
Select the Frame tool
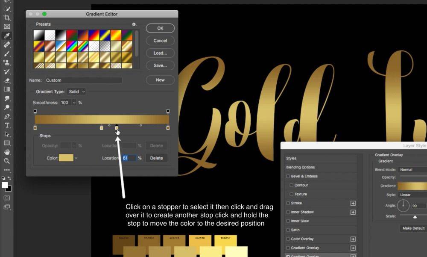pos(7,27)
